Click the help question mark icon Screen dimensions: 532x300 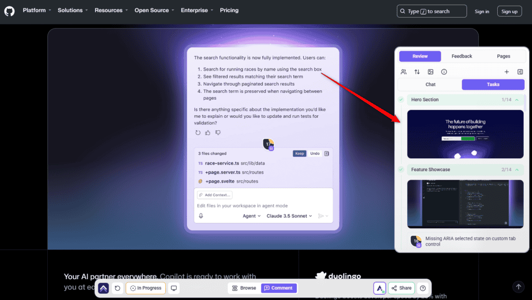point(423,288)
